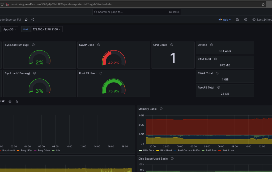
Task: Click the Disk Space Used Basic title
Action: 153,159
